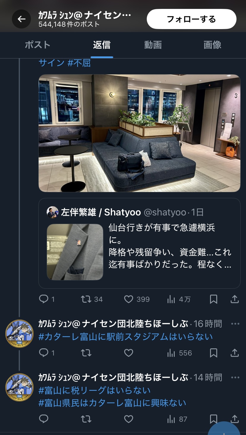Open the 動画 tab
This screenshot has width=246, height=435.
pos(153,45)
